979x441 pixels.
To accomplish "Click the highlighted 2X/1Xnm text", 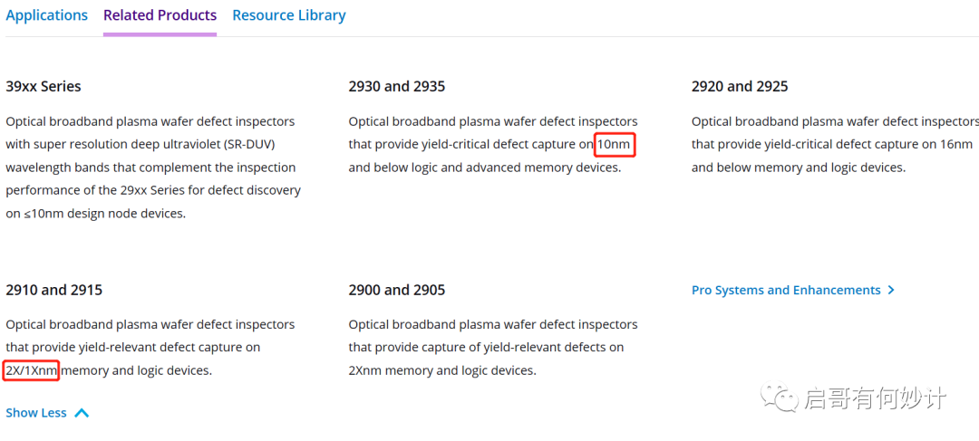I will pos(31,370).
